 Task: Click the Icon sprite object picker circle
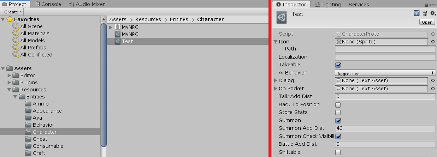(433, 42)
